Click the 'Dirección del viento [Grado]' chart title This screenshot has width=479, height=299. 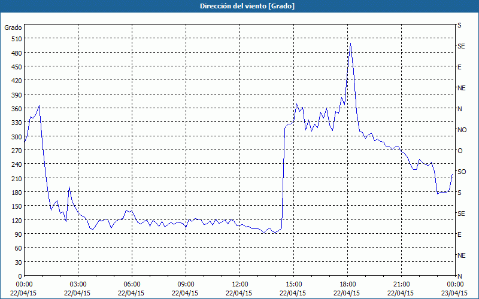click(247, 6)
